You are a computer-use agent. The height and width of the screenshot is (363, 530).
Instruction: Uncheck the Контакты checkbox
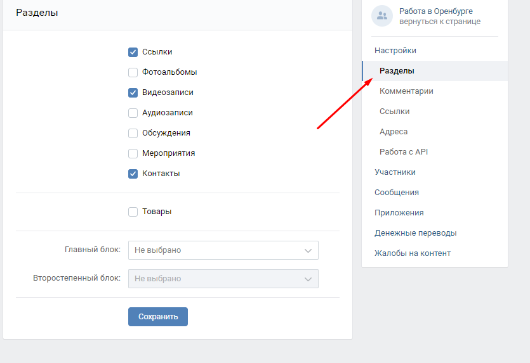pos(133,174)
